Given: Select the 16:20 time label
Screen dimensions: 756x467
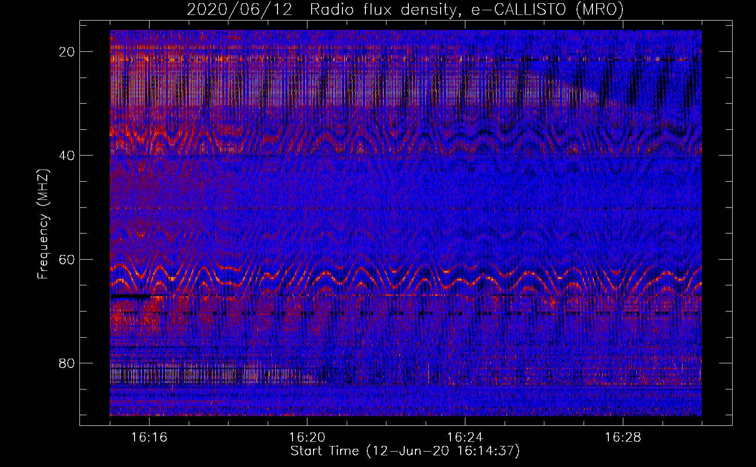Looking at the screenshot, I should (307, 438).
